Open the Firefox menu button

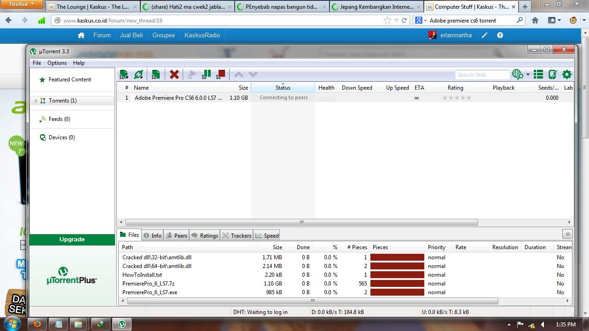tap(22, 4)
